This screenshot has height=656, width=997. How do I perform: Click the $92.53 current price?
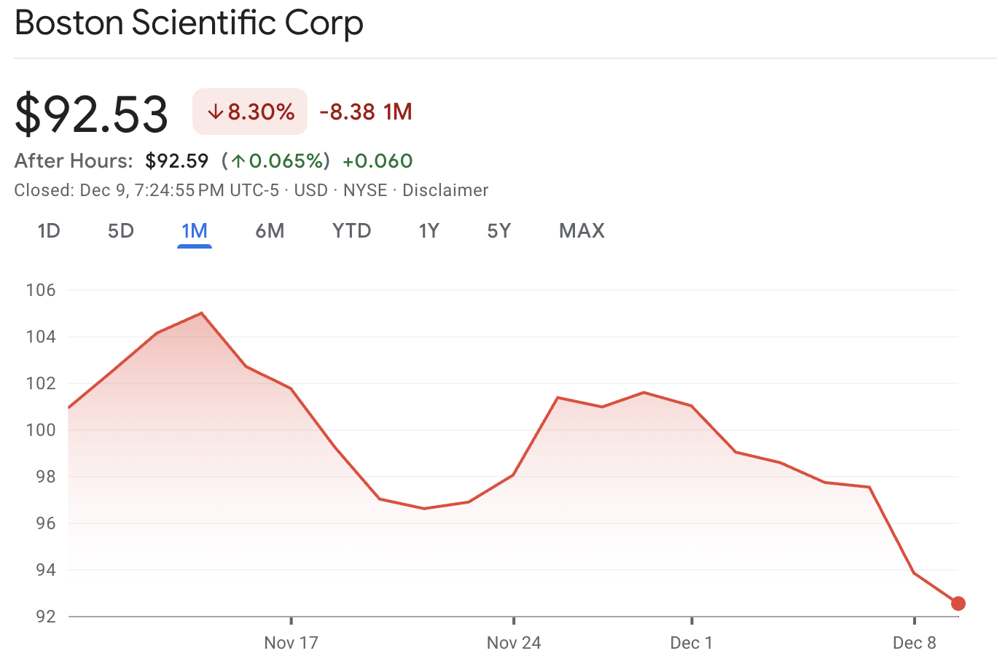[x=90, y=113]
